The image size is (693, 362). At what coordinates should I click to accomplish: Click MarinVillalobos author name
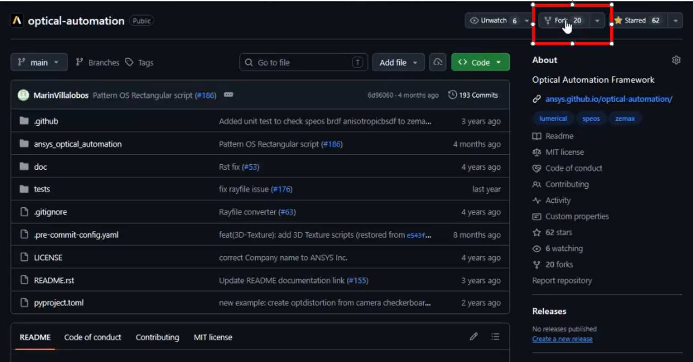(61, 95)
